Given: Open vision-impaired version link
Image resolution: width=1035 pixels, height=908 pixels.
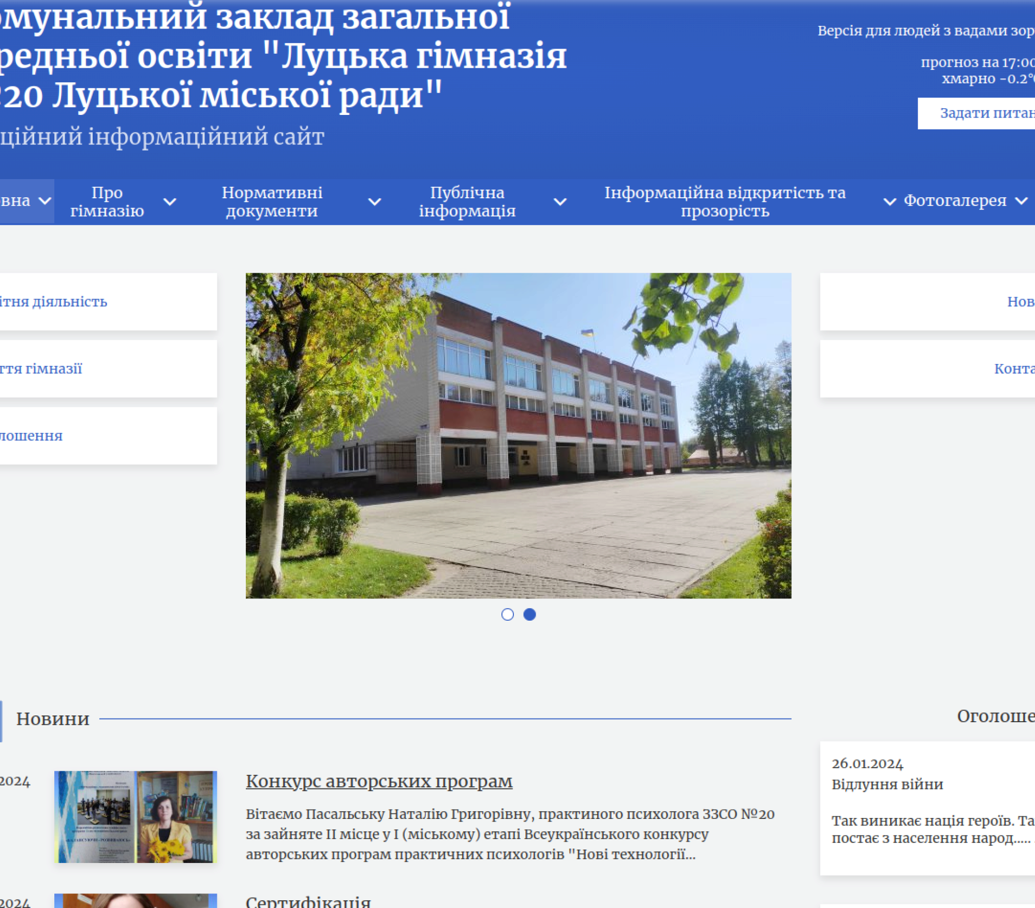Looking at the screenshot, I should pos(925,31).
